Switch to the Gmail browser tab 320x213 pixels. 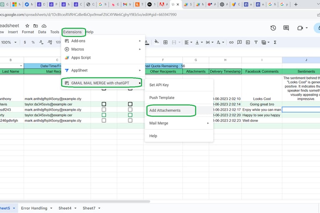click(x=127, y=4)
